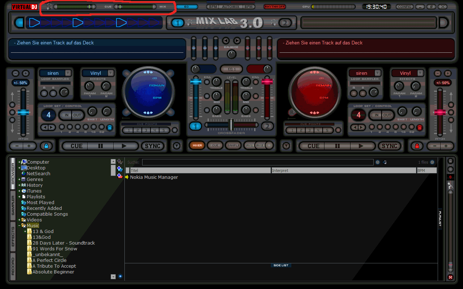This screenshot has width=463, height=289.
Task: Click the red right deck pitch slider handle
Action: tap(440, 112)
